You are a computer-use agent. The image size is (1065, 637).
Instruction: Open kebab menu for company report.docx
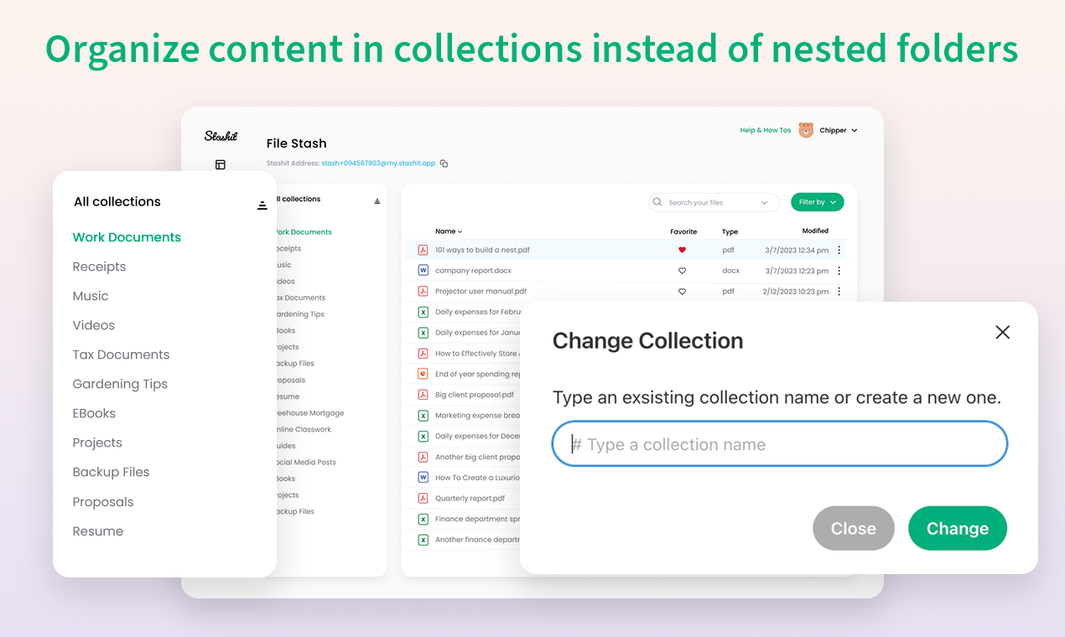coord(839,271)
